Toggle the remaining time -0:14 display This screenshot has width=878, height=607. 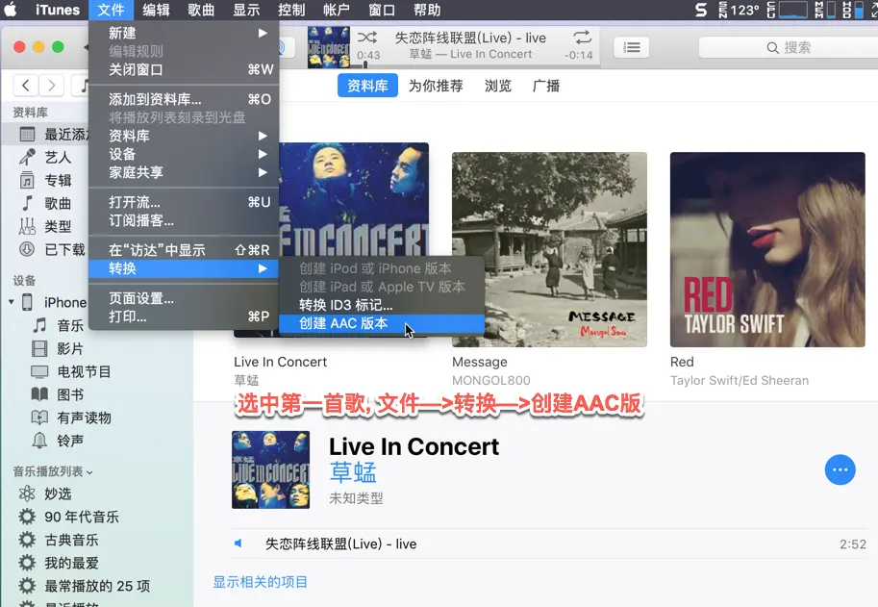coord(578,56)
